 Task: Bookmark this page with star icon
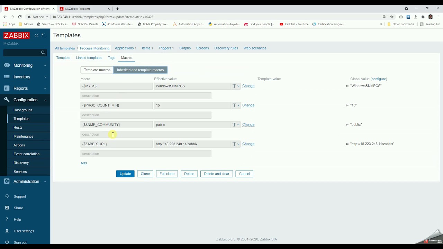pos(392,17)
